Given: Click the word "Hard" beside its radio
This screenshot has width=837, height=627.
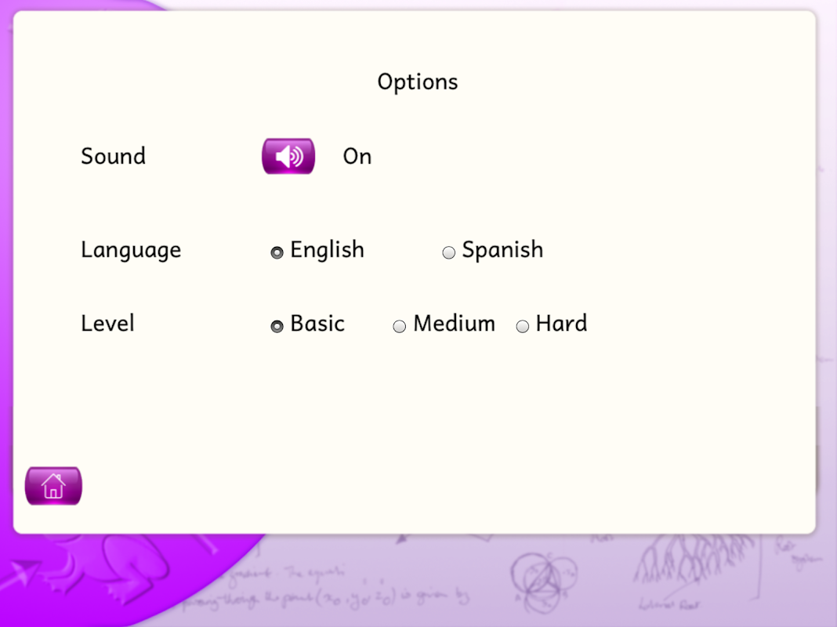Looking at the screenshot, I should (x=561, y=324).
